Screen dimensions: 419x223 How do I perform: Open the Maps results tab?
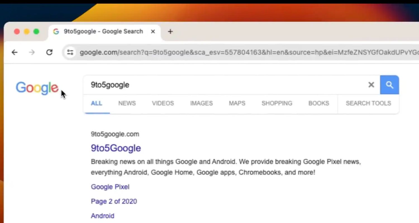pos(237,103)
